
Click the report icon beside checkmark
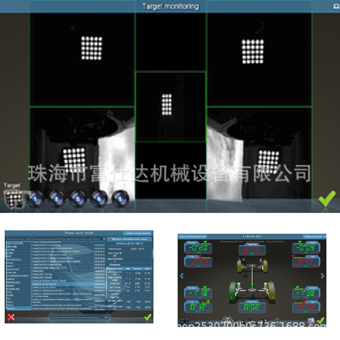pos(312,320)
